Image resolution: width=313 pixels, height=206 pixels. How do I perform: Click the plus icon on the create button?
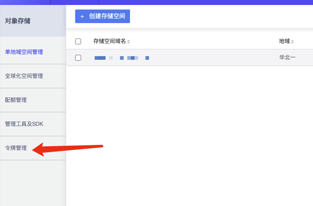coord(82,16)
